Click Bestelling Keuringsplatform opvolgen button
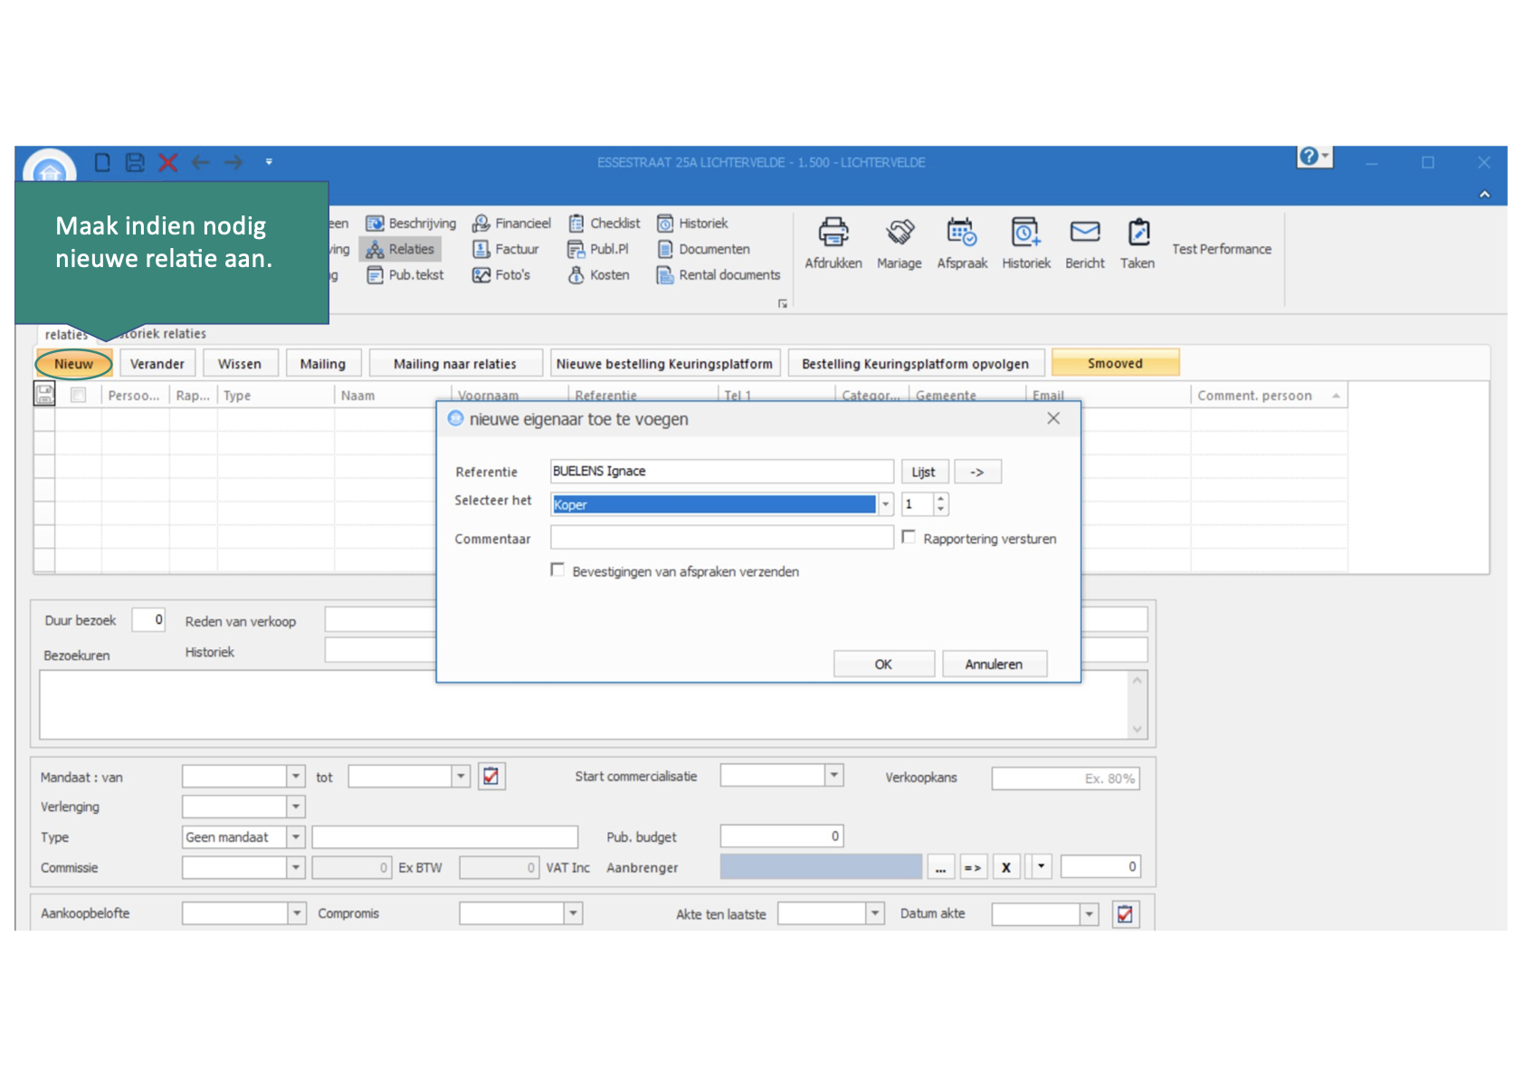The image size is (1524, 1079). [x=915, y=364]
